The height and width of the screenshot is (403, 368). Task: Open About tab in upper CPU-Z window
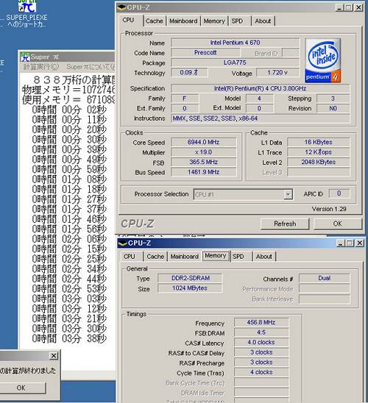[263, 21]
